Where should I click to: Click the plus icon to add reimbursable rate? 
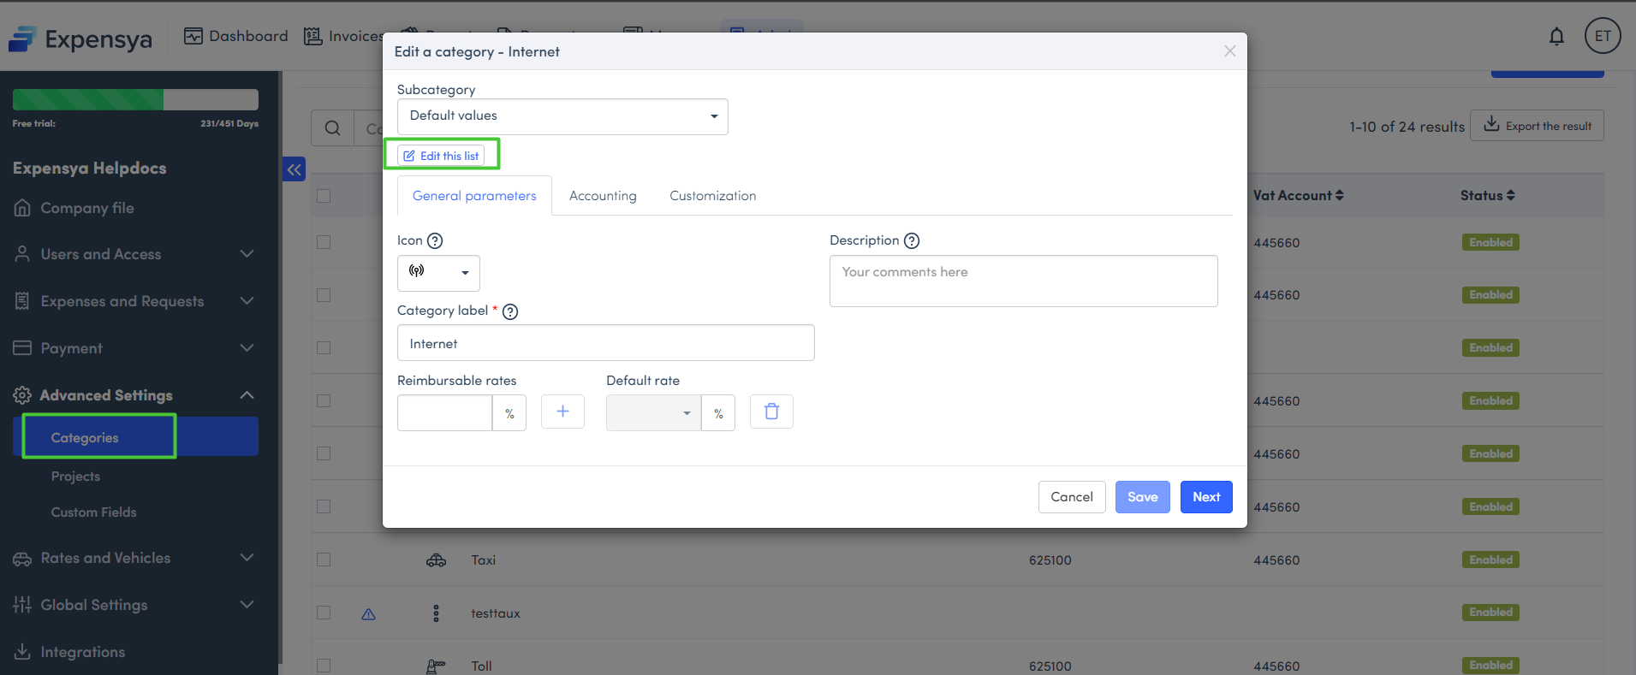[x=562, y=412]
